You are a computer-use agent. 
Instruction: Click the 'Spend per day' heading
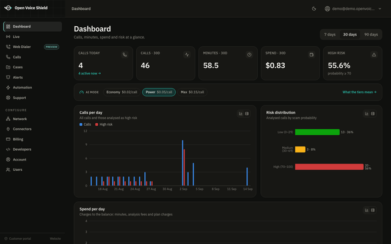coord(92,209)
